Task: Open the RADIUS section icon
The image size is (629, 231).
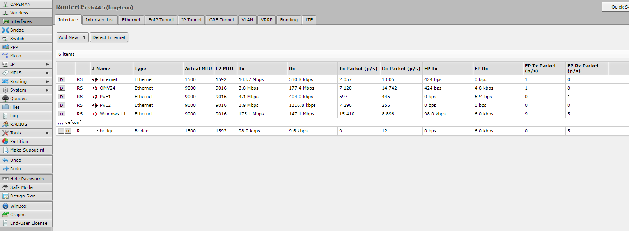Action: 5,124
